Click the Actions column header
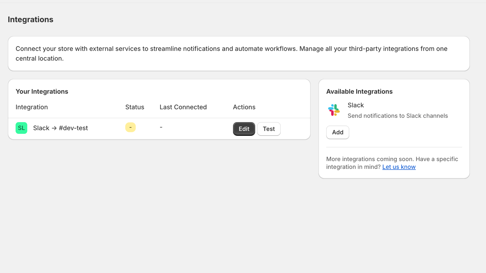The width and height of the screenshot is (486, 273). coord(244,107)
